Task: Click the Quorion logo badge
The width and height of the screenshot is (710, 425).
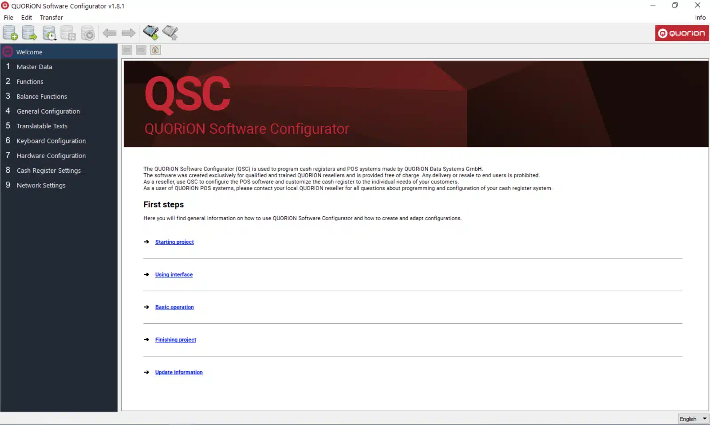Action: point(682,33)
